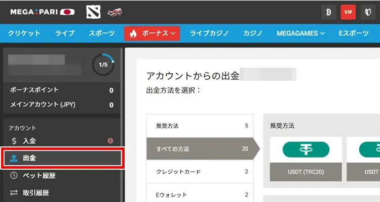Viewport: 380px width, 202px height.
Task: Click the Japan flag next to logo
Action: pyautogui.click(x=67, y=12)
